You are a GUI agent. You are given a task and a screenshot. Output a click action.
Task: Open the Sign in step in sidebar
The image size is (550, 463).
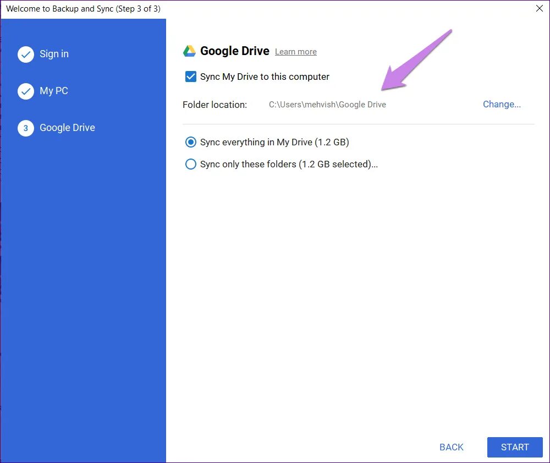54,54
